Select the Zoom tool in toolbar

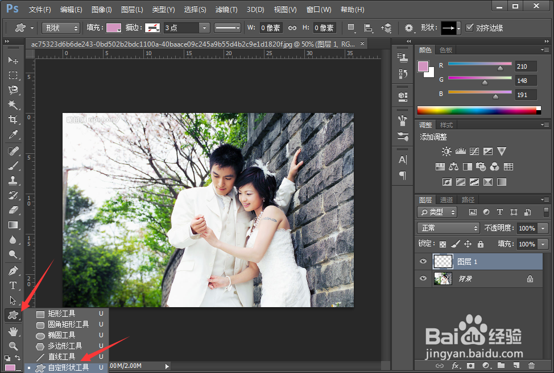(x=13, y=346)
